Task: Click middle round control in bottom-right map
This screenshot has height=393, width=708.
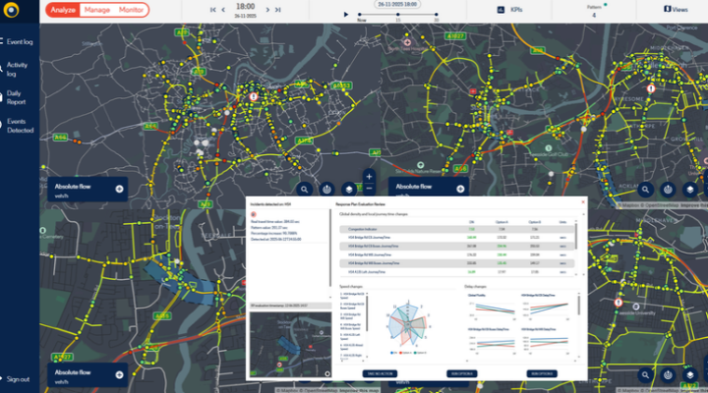Action: pyautogui.click(x=668, y=374)
